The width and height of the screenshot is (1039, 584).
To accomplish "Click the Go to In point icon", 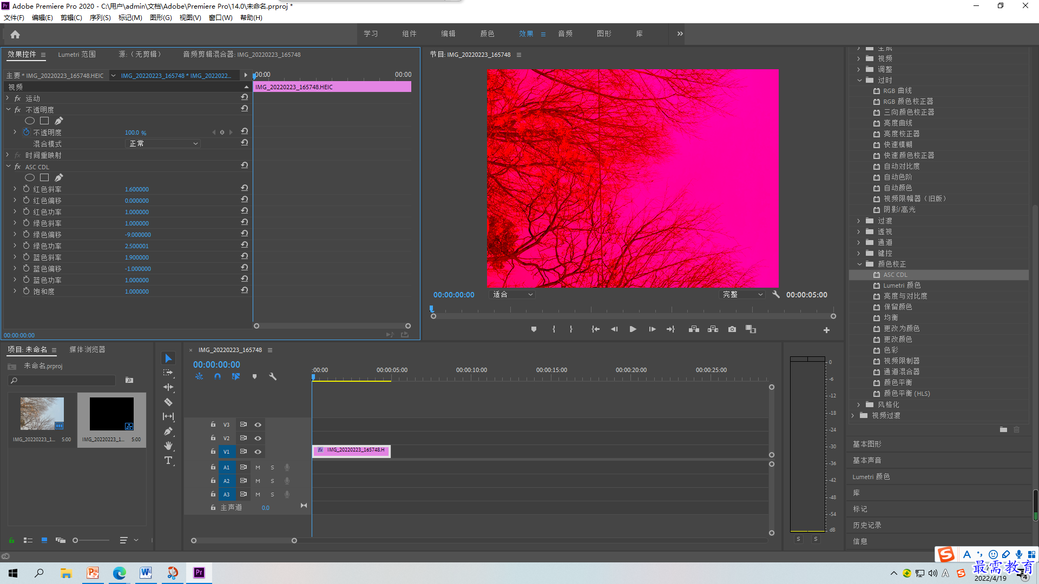I will pyautogui.click(x=595, y=329).
